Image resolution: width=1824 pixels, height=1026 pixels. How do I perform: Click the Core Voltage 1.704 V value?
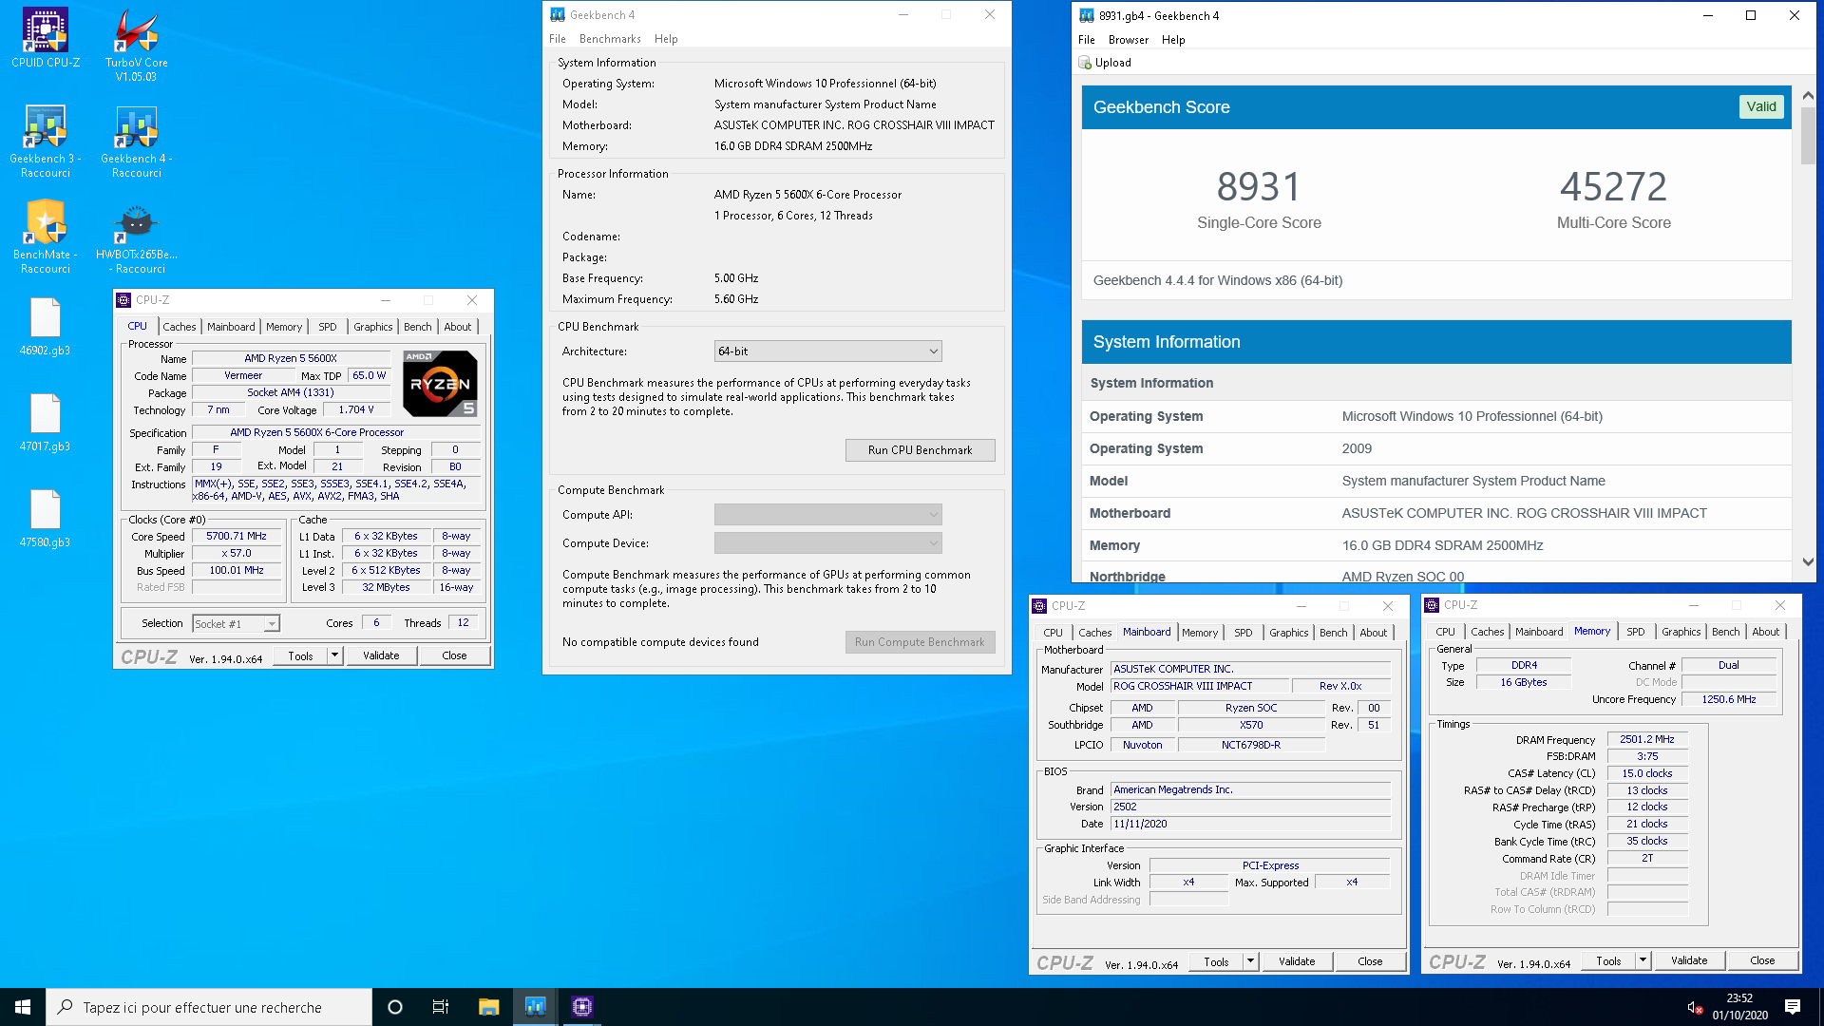point(356,410)
